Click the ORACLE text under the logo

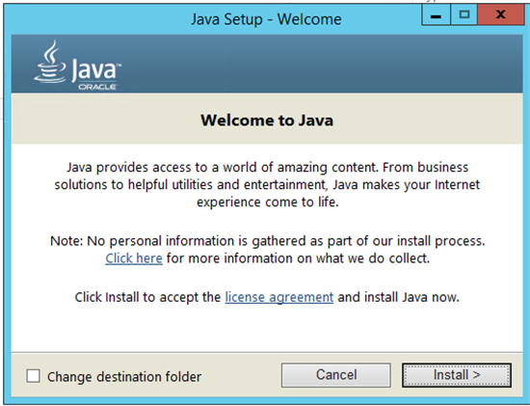click(x=97, y=87)
